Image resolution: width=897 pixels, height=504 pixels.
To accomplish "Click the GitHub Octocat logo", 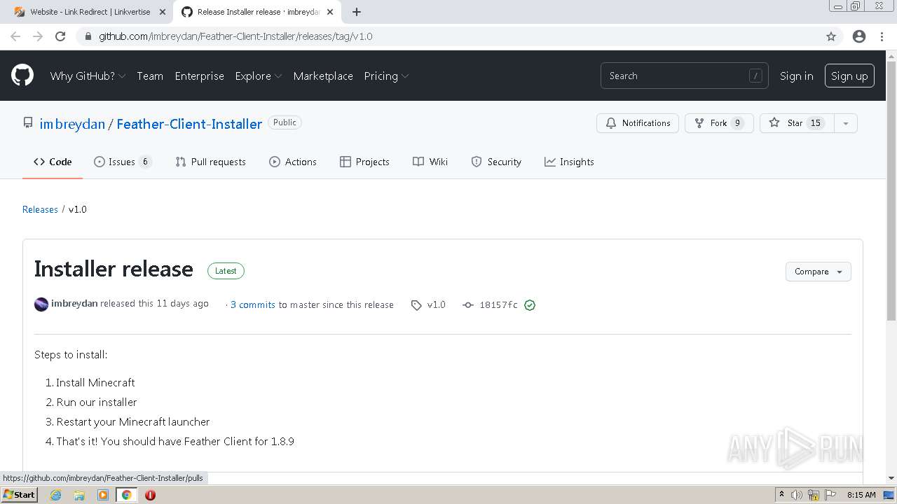I will [22, 76].
